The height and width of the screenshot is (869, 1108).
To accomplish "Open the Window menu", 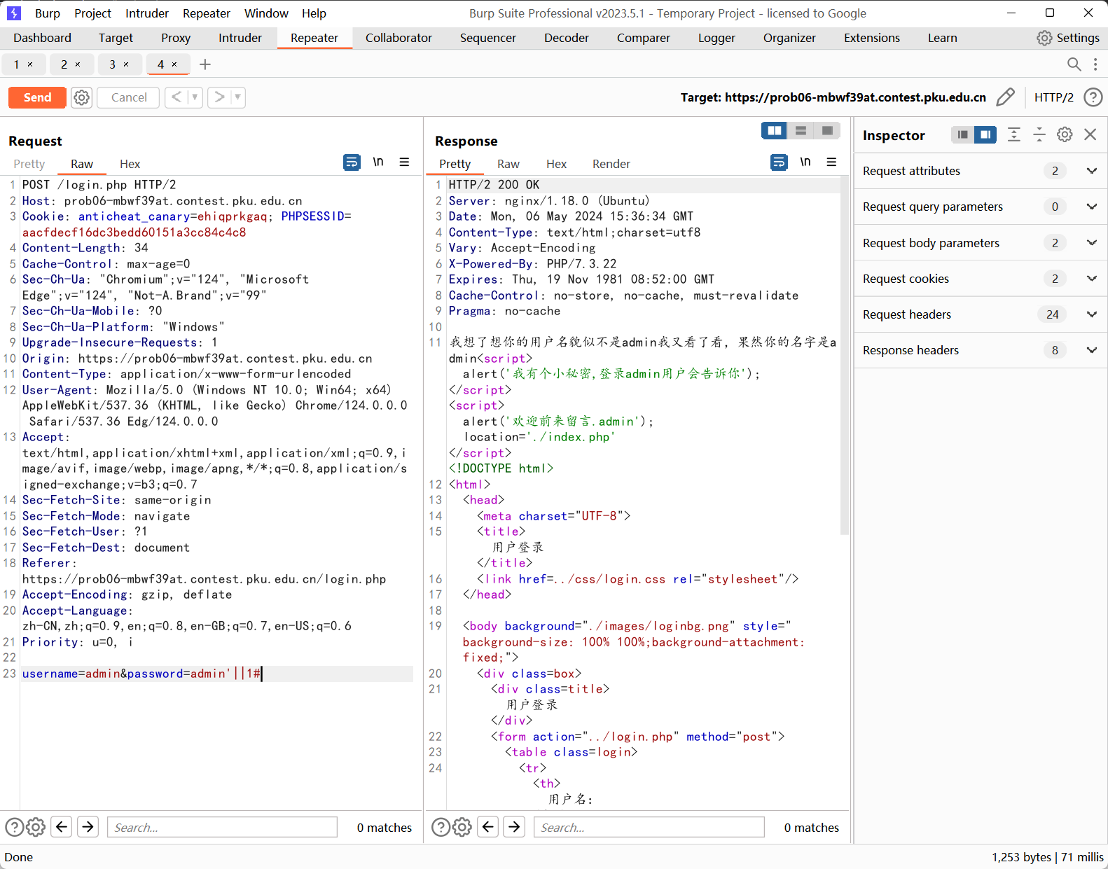I will (x=266, y=13).
